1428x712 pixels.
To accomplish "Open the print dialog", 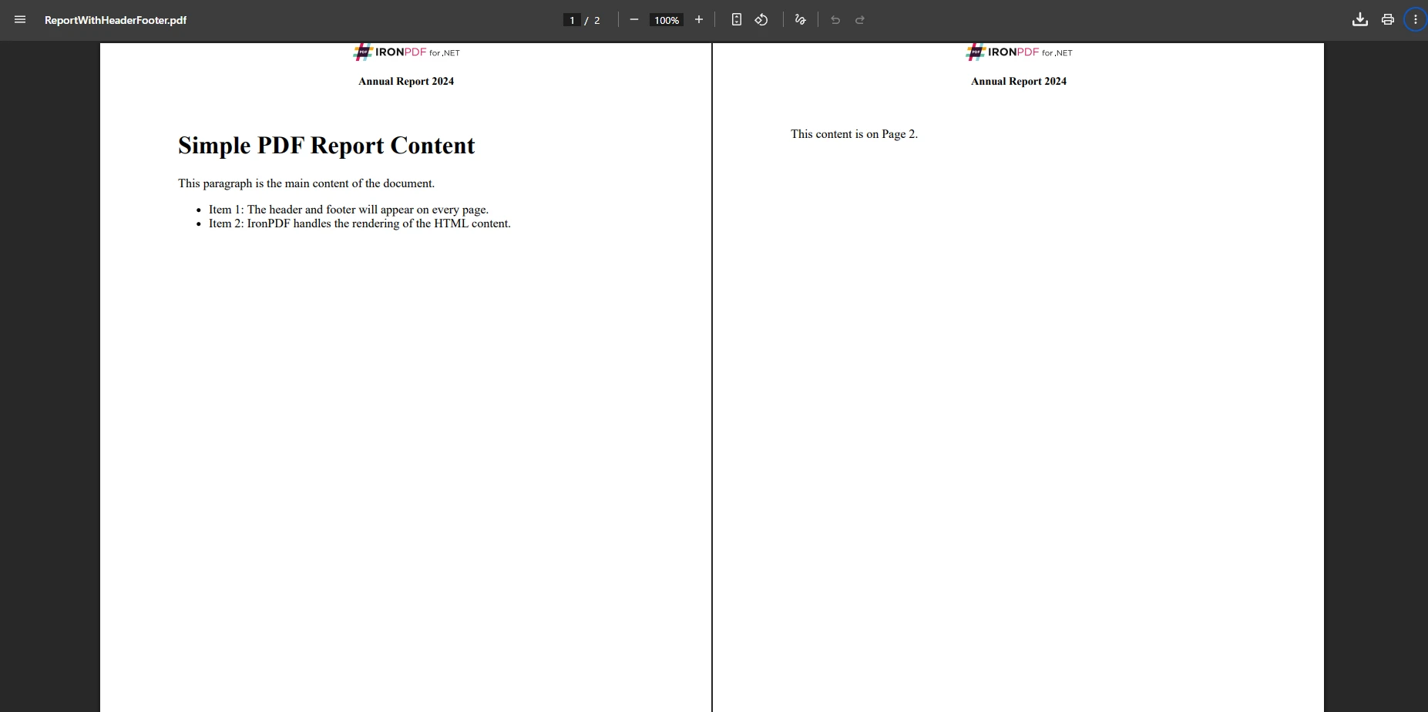I will pyautogui.click(x=1387, y=19).
